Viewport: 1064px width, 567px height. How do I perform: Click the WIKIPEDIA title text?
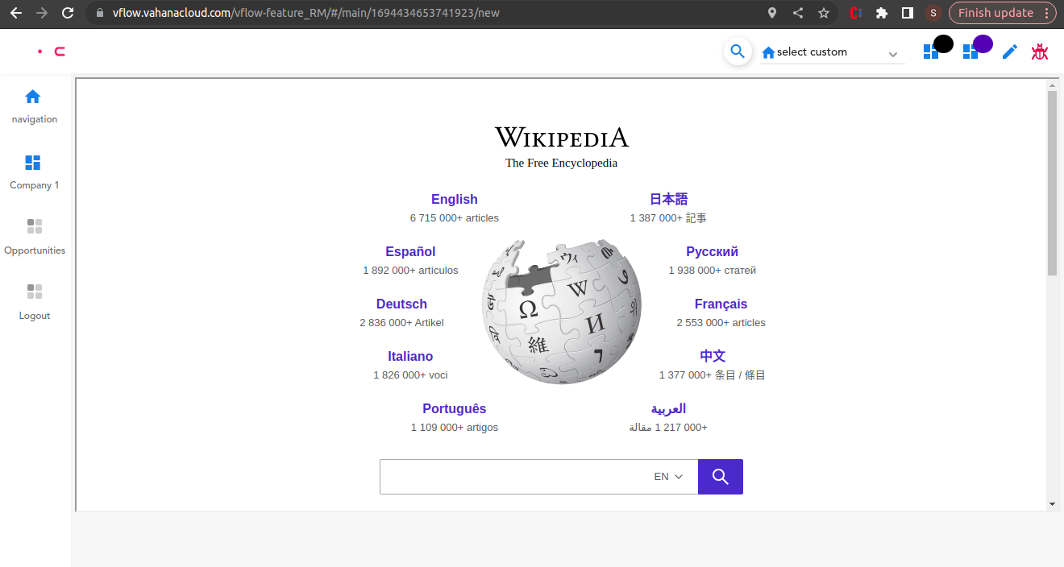tap(562, 137)
